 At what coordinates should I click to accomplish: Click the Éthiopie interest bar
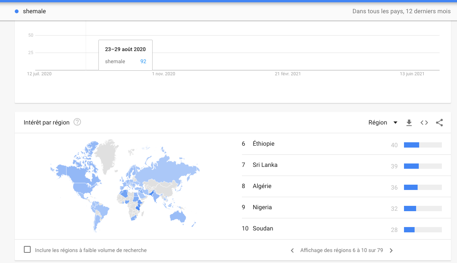[x=423, y=145]
